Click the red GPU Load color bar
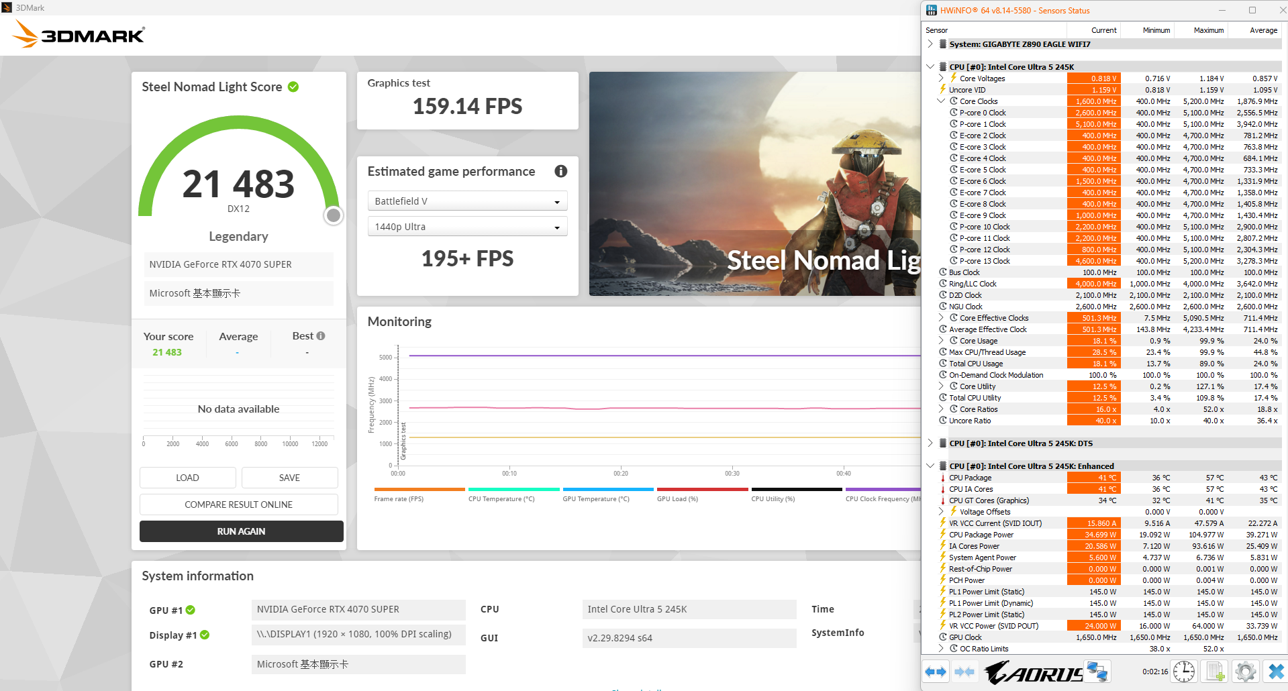This screenshot has width=1288, height=691. pyautogui.click(x=702, y=489)
